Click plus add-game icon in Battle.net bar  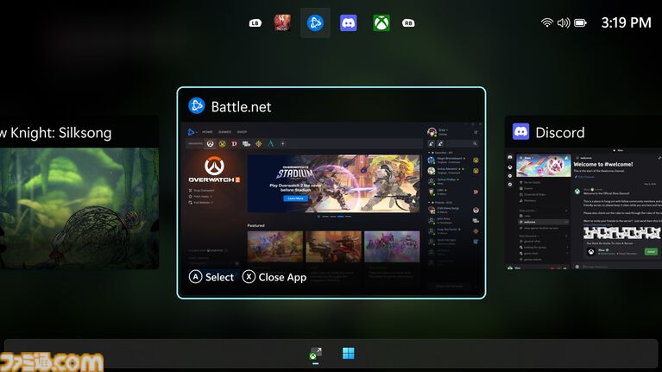283,144
